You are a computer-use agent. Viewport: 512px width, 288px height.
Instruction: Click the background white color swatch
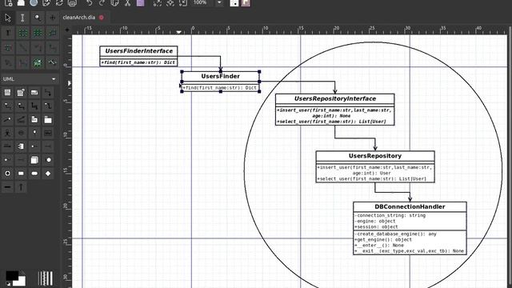coord(22,282)
